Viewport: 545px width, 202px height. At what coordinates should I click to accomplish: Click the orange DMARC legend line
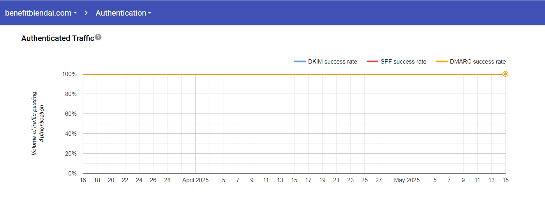[x=441, y=62]
